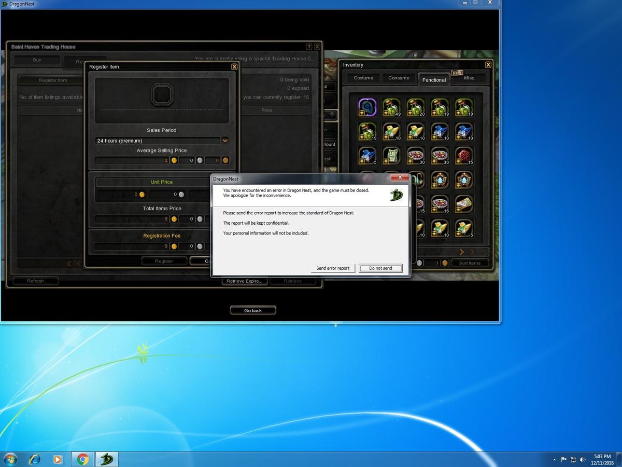Click Do not send
This screenshot has width=622, height=467.
[380, 268]
